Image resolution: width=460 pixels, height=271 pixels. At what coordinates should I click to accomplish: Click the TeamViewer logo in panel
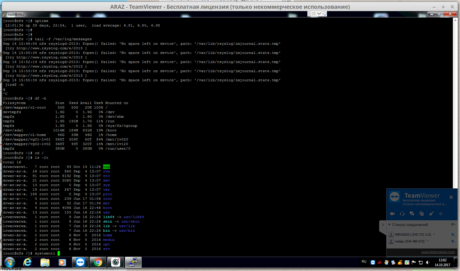coord(395,197)
